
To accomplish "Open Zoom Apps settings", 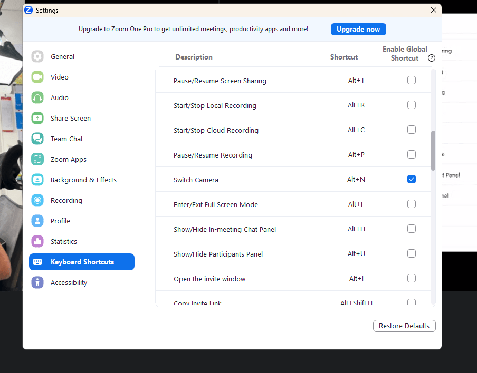I will click(x=82, y=159).
